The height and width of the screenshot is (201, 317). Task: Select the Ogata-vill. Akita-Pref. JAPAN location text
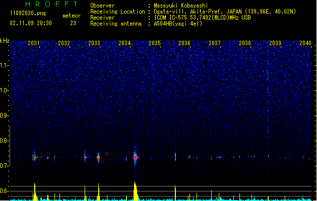(x=225, y=12)
